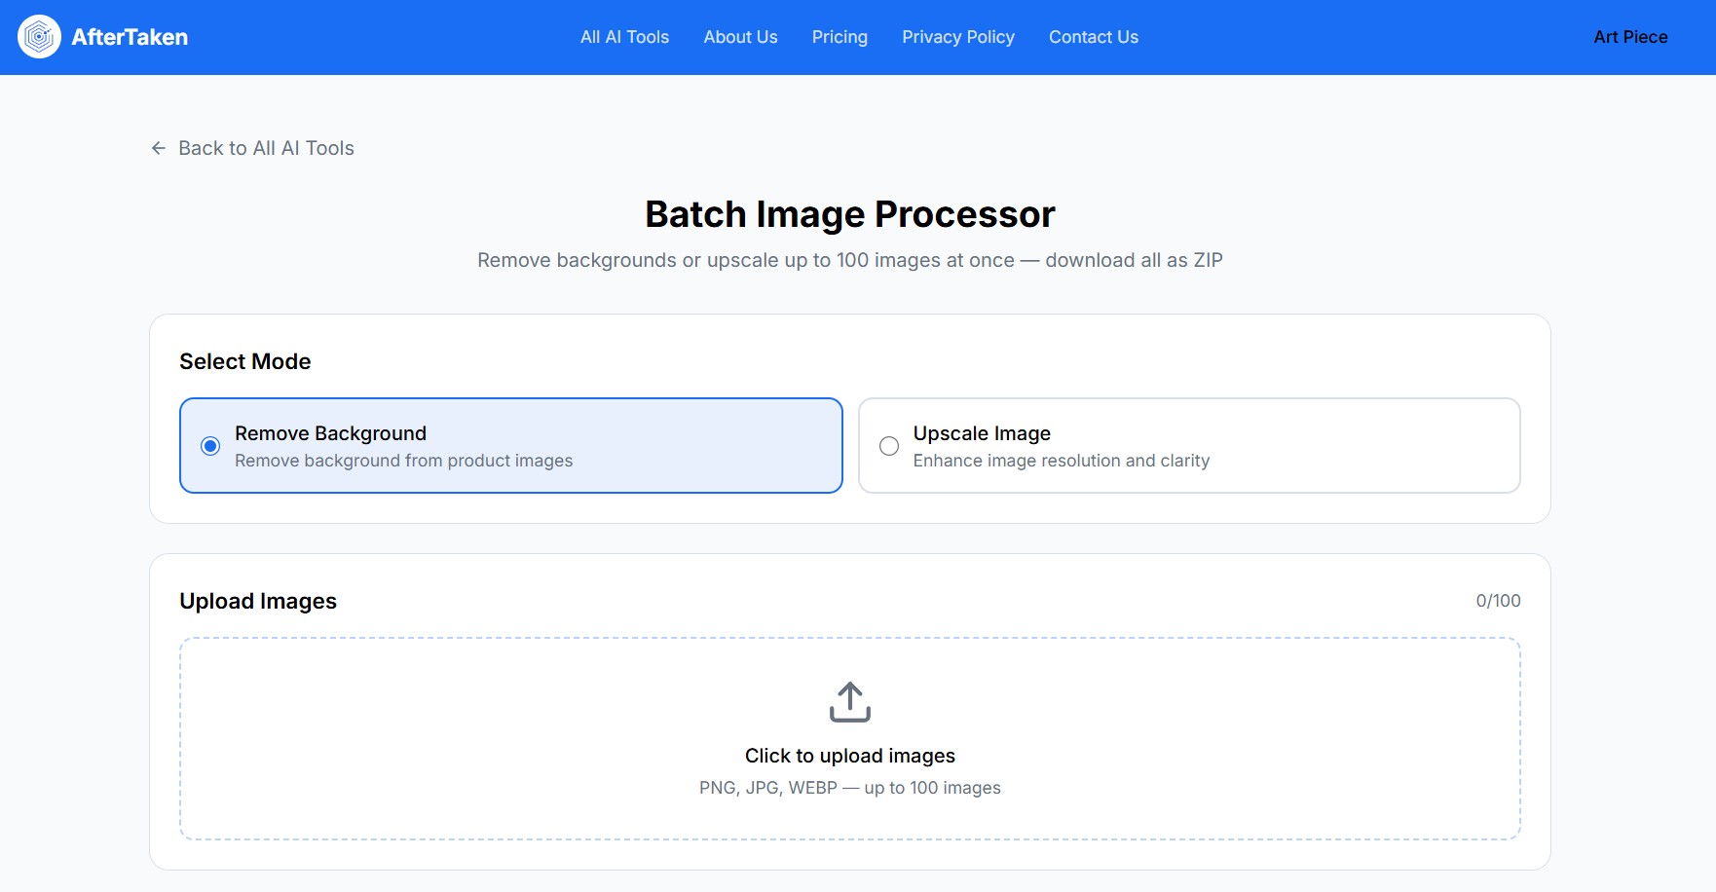Click the Batch Image Processor heading
The height and width of the screenshot is (892, 1716).
pos(849,213)
